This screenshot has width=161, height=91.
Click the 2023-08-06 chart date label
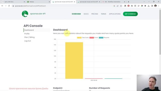point(94,80)
